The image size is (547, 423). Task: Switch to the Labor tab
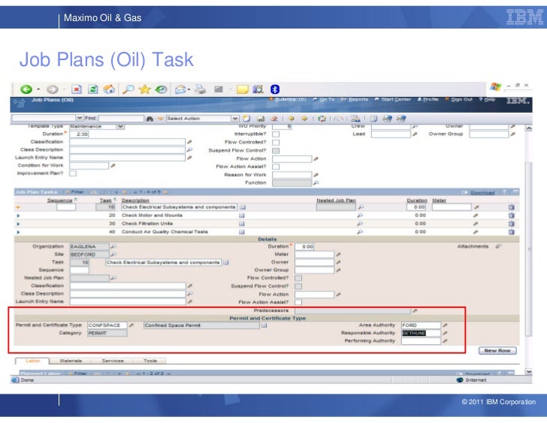[32, 361]
